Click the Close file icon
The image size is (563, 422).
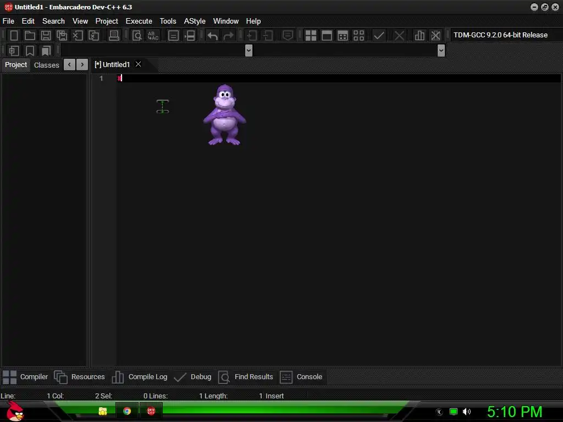[x=78, y=35]
